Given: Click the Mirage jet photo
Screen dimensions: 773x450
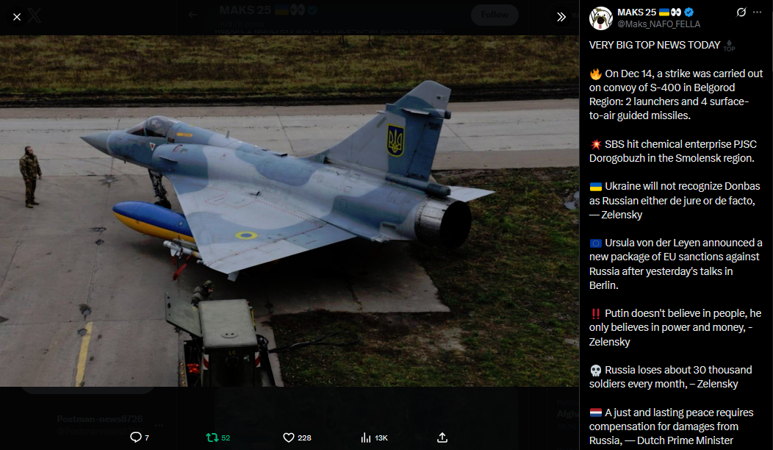Looking at the screenshot, I should (290, 211).
